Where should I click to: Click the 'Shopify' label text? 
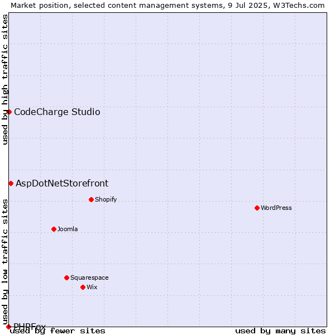coord(106,199)
